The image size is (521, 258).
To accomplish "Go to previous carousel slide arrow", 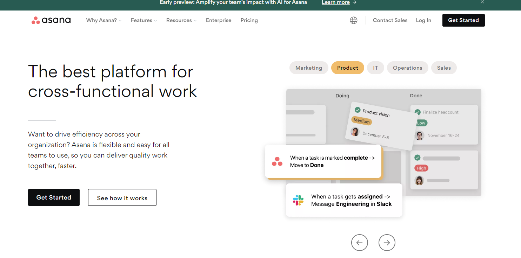I will 359,243.
